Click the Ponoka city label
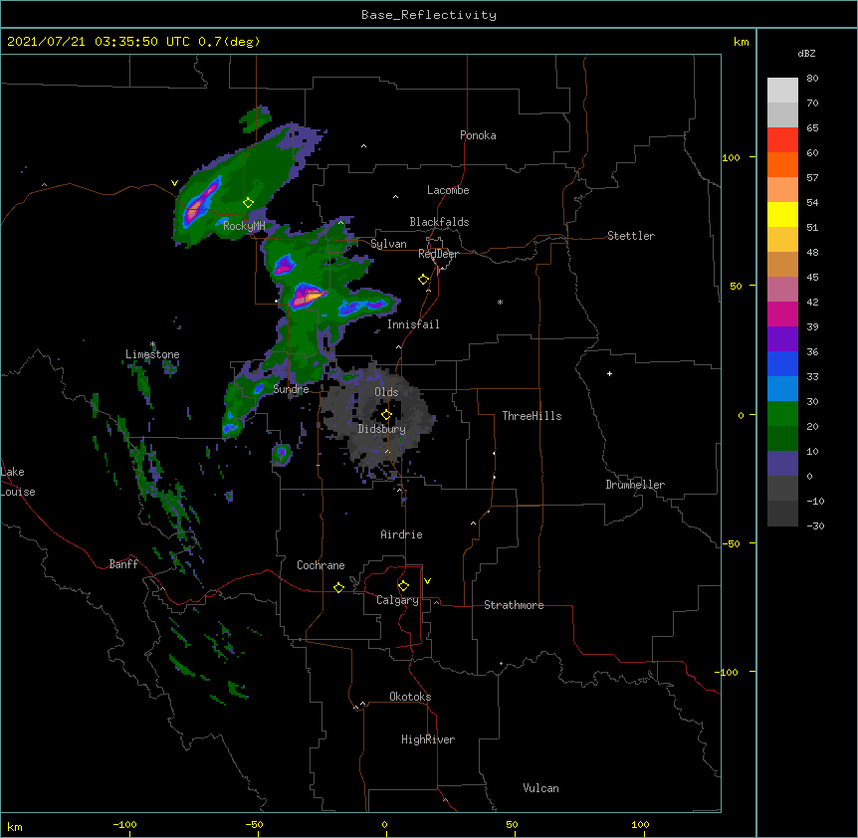 (x=478, y=135)
